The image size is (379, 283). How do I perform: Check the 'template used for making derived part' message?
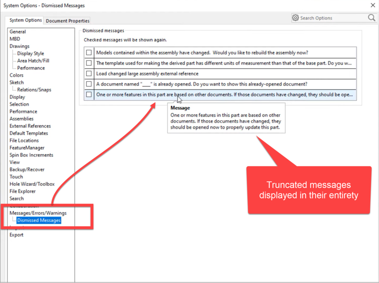click(x=89, y=63)
